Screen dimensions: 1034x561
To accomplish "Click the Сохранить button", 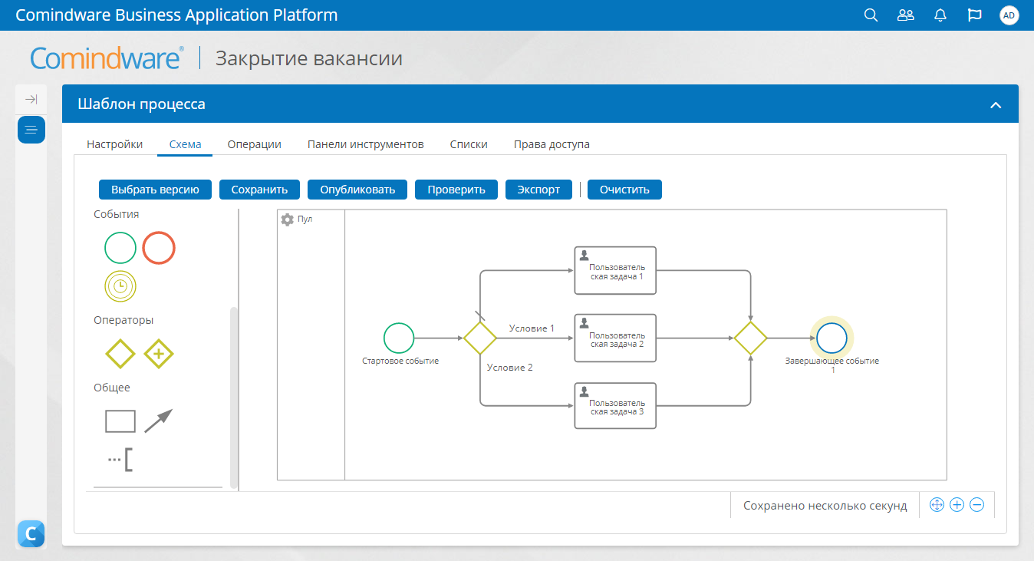I will [x=259, y=190].
